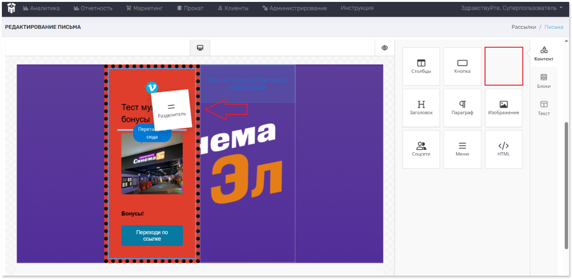Pick the Заголовок heading block
Image resolution: width=572 pixels, height=279 pixels.
coord(421,108)
